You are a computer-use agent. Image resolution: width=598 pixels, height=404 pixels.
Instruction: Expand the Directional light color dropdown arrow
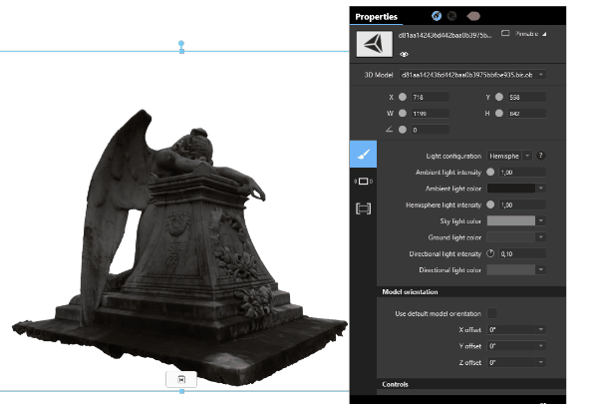click(x=541, y=269)
